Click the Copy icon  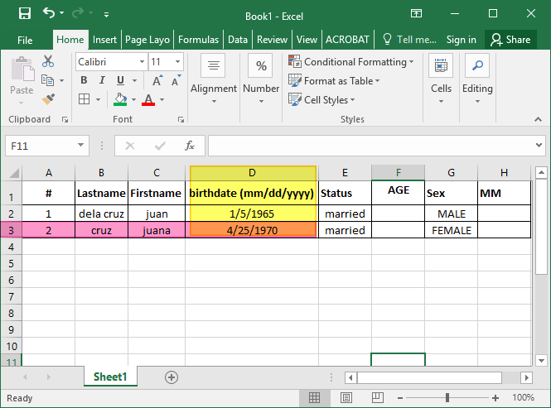47,80
